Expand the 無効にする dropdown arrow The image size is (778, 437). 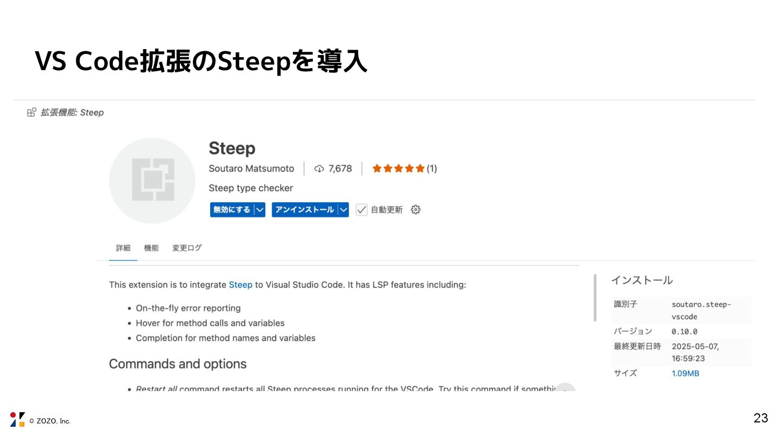[260, 210]
